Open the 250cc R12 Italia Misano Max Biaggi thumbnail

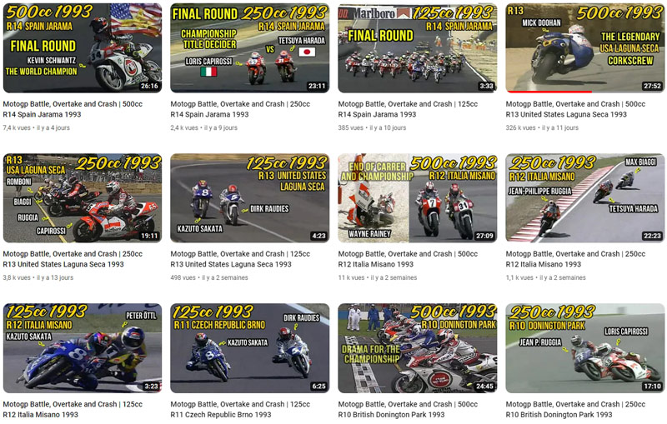pyautogui.click(x=585, y=198)
